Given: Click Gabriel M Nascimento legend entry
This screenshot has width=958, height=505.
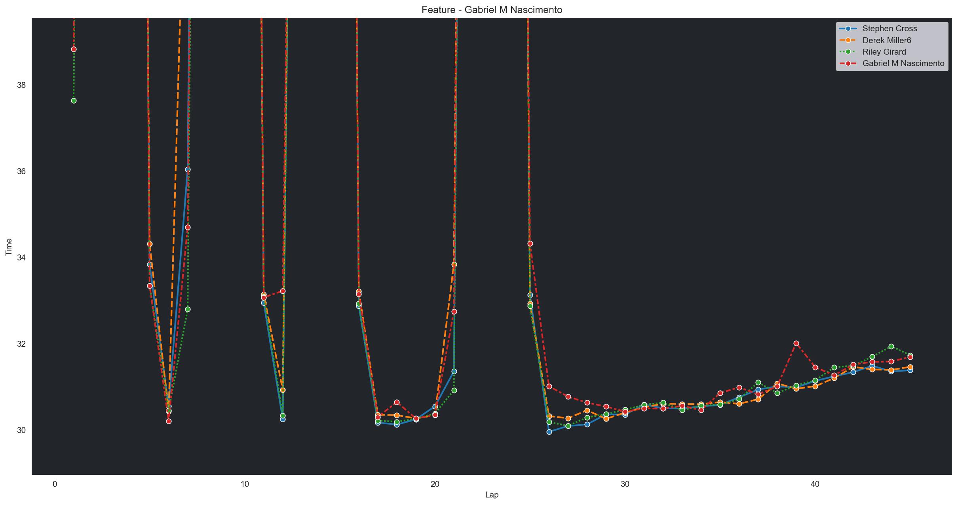Looking at the screenshot, I should 903,63.
